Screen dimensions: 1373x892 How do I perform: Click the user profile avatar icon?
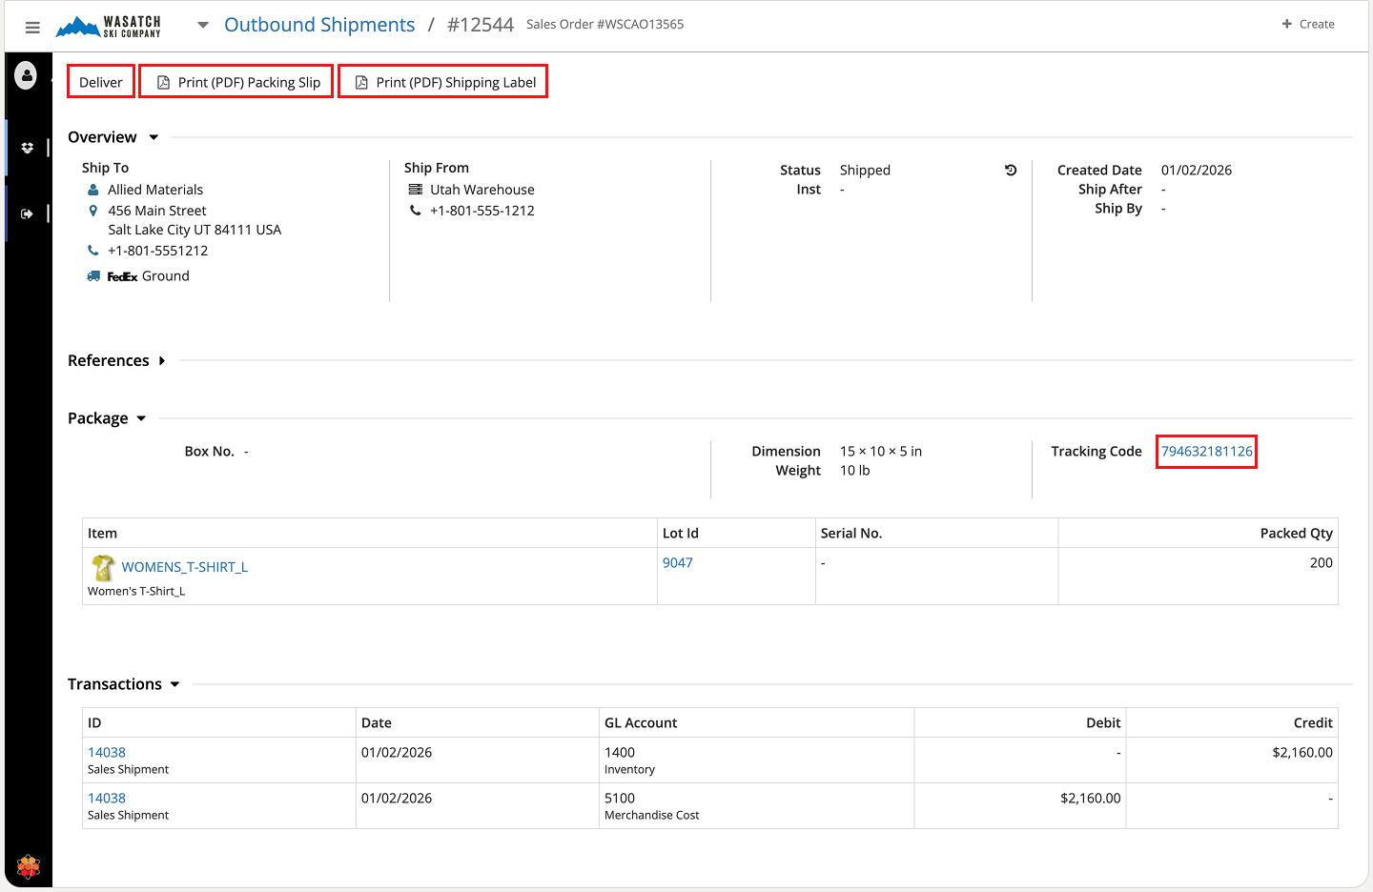point(27,75)
